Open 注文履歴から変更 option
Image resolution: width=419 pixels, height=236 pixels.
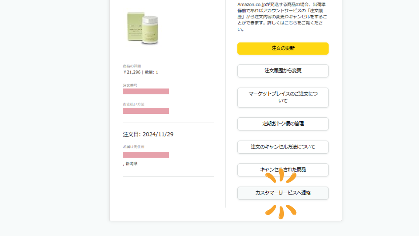[x=283, y=71]
